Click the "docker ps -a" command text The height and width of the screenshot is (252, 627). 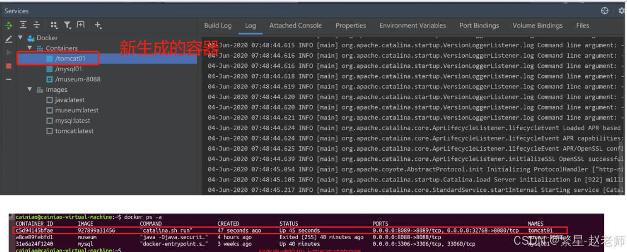click(143, 217)
